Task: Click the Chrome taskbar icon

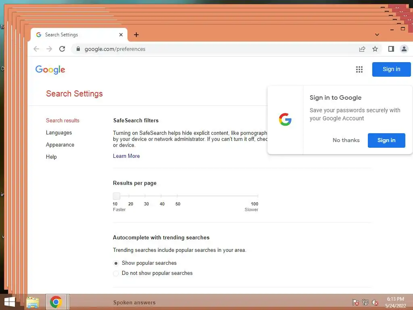Action: (x=56, y=302)
